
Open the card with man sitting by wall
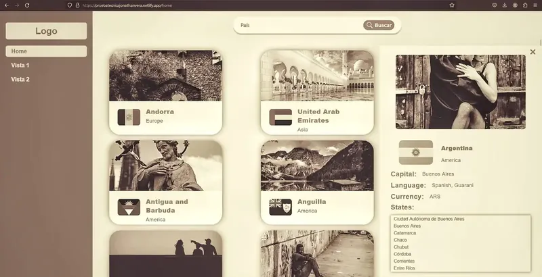point(317,253)
